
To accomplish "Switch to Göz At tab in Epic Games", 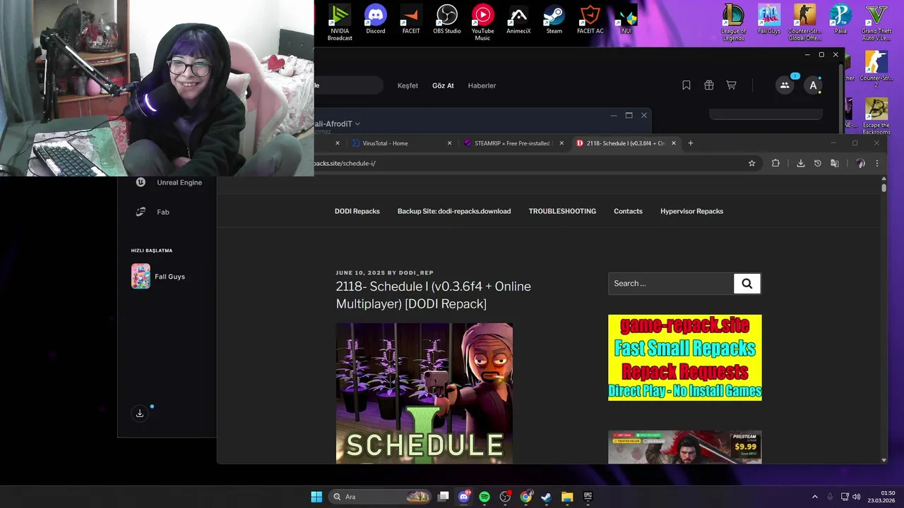I will click(x=443, y=85).
